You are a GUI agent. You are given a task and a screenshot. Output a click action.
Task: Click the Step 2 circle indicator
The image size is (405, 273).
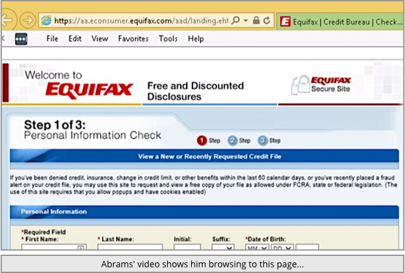point(232,141)
